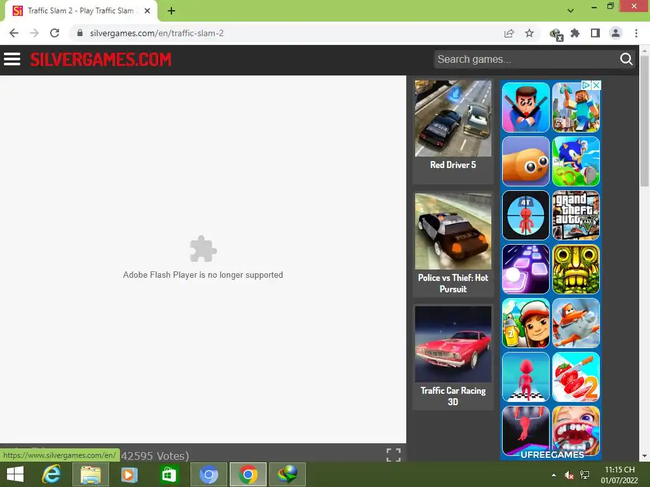Open Chrome's three-dot menu

pyautogui.click(x=636, y=33)
